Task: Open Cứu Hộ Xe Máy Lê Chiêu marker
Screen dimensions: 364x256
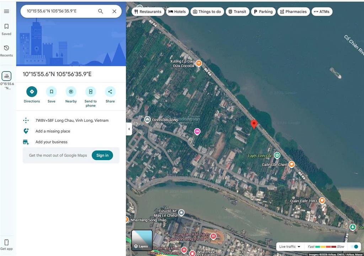Action: click(x=181, y=212)
